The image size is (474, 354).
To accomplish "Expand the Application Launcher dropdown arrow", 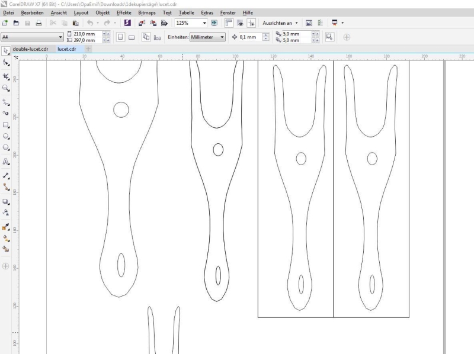I will coord(342,23).
